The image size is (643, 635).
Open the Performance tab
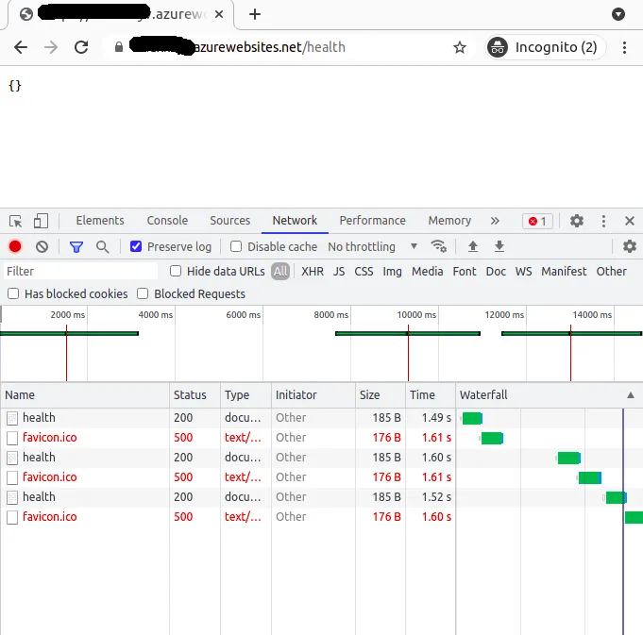[x=372, y=221]
